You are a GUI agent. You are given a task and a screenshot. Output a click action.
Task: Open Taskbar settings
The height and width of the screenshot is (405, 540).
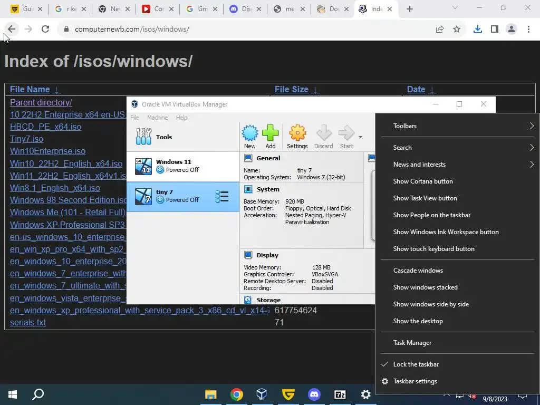pyautogui.click(x=457, y=381)
